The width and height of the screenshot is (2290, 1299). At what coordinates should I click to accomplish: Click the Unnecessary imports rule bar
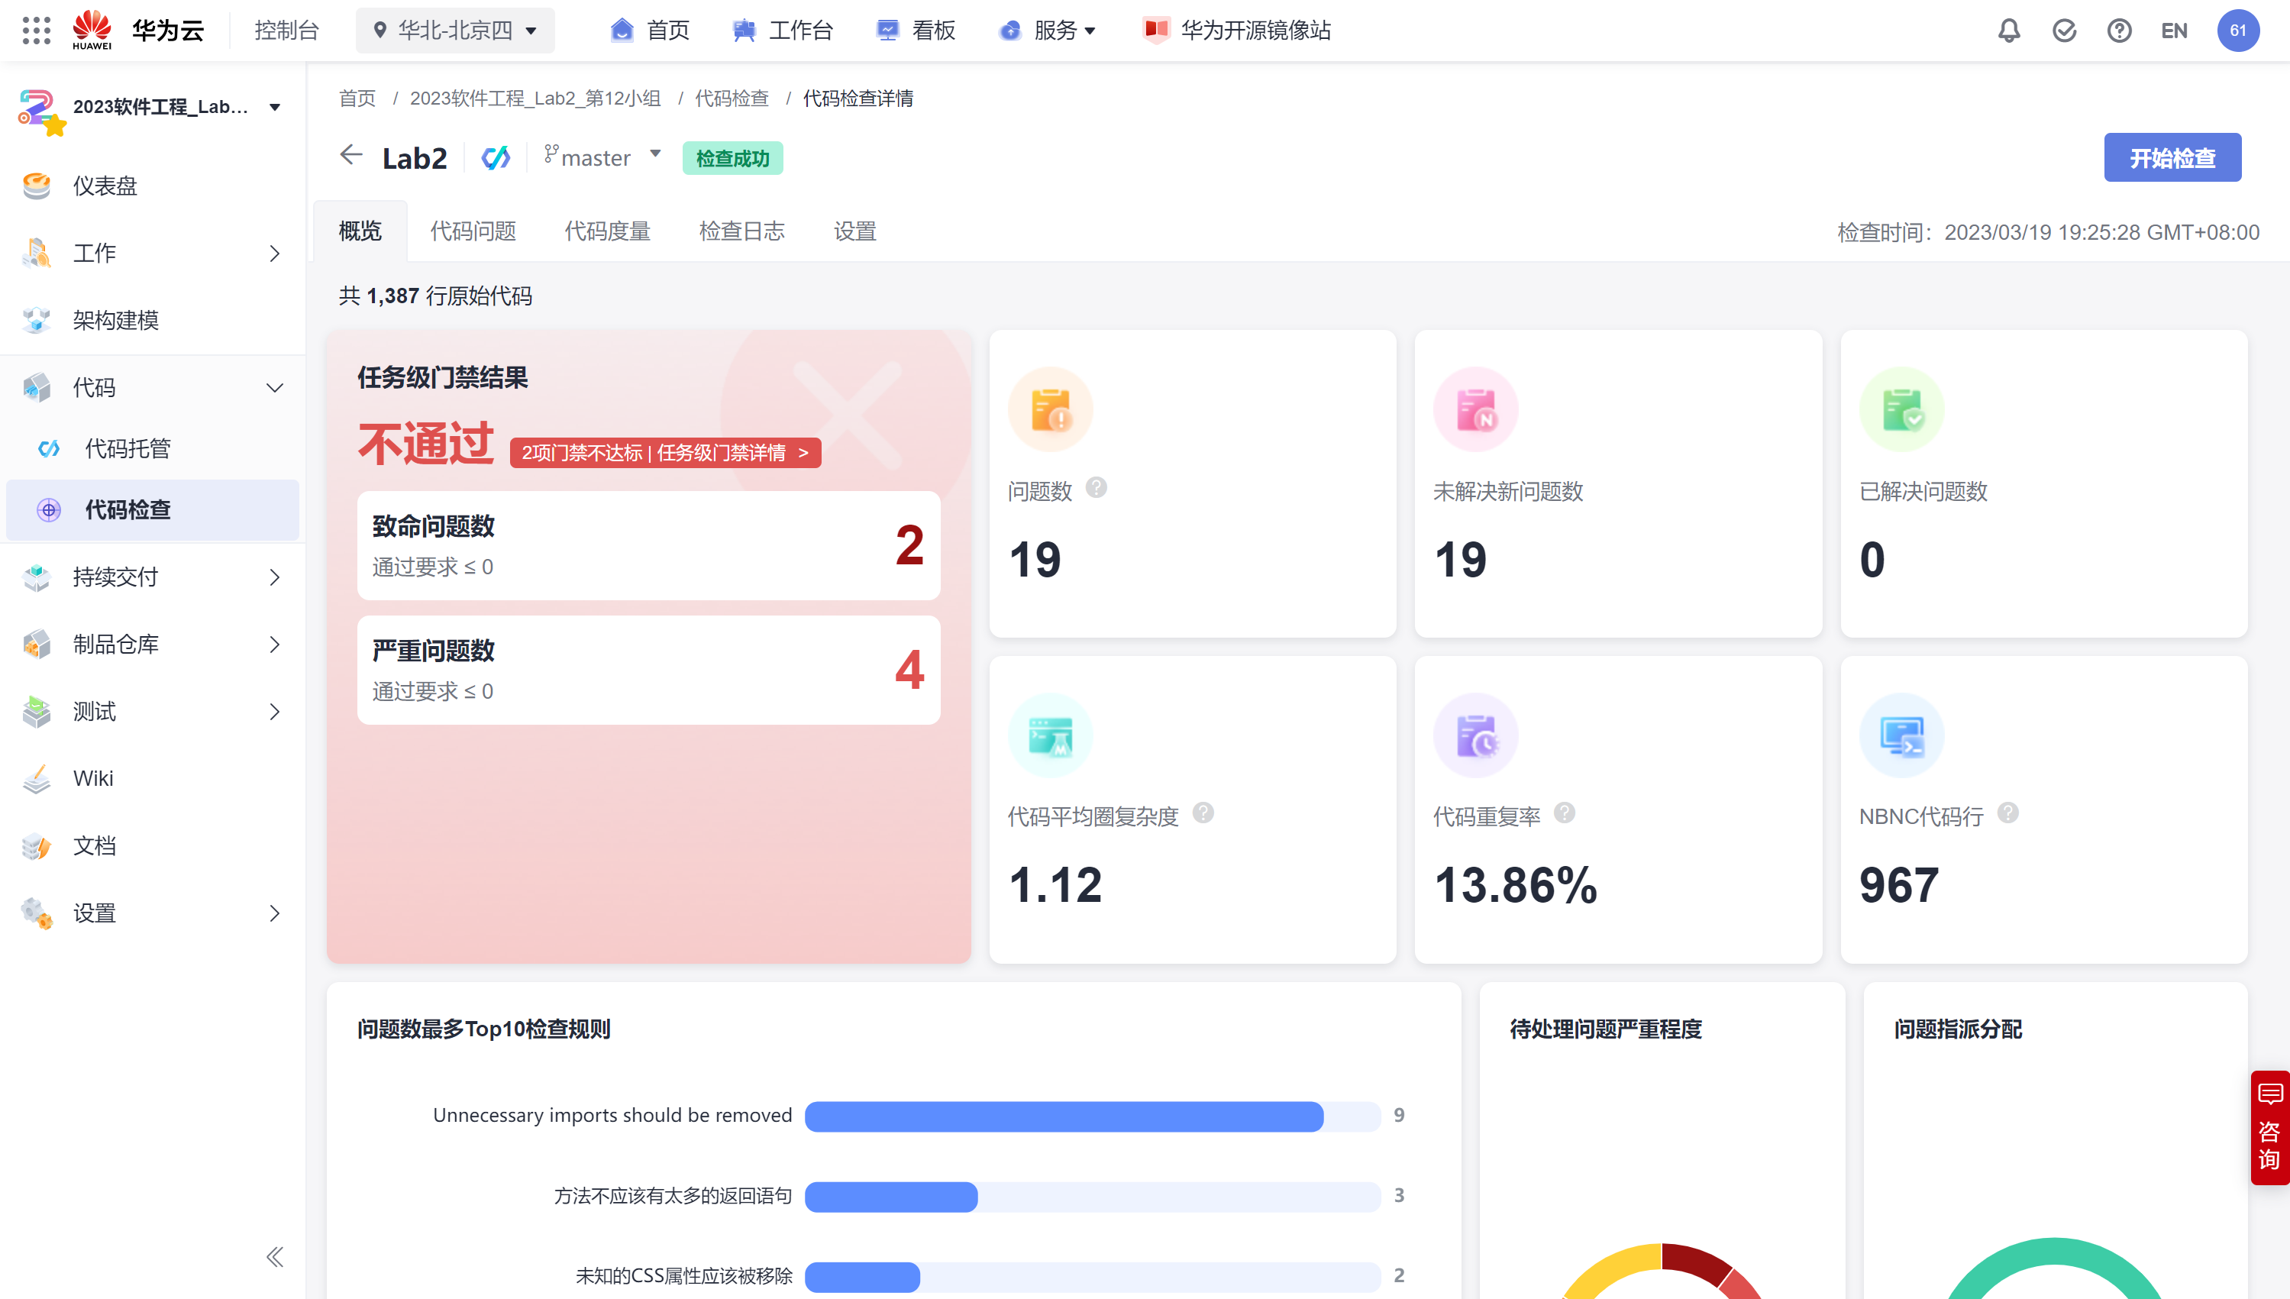pyautogui.click(x=1064, y=1115)
